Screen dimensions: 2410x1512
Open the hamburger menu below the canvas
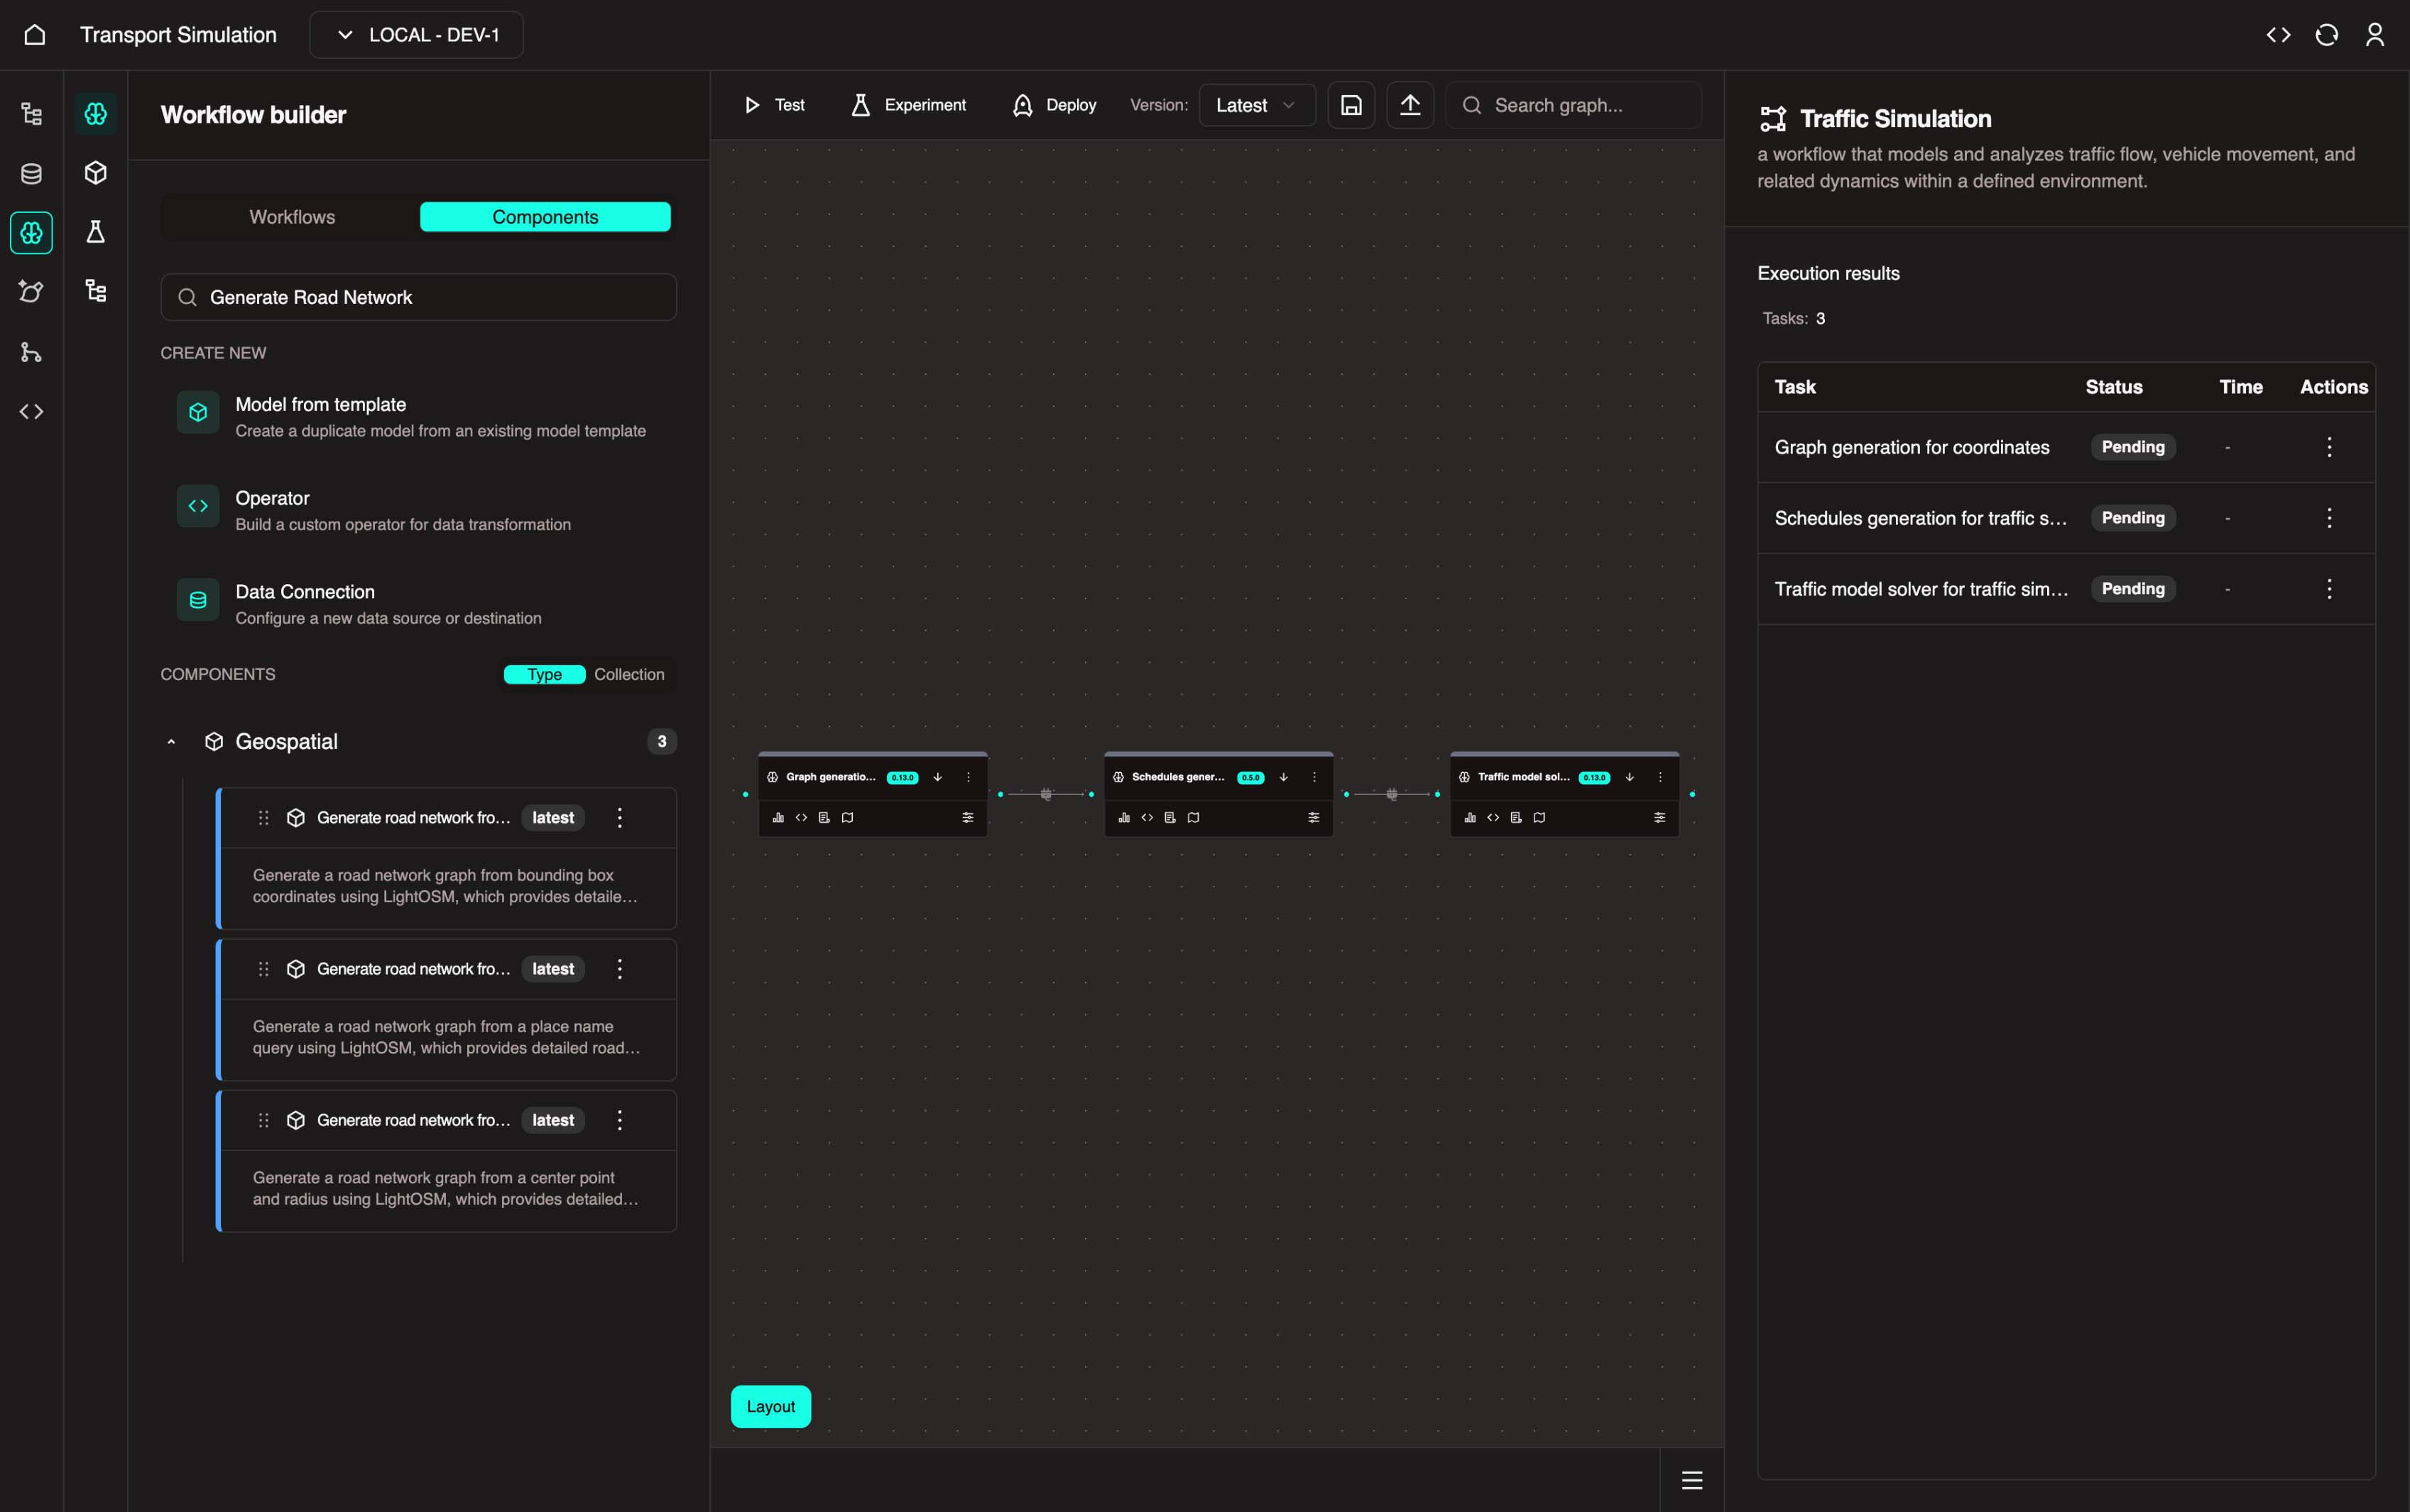click(x=1692, y=1480)
